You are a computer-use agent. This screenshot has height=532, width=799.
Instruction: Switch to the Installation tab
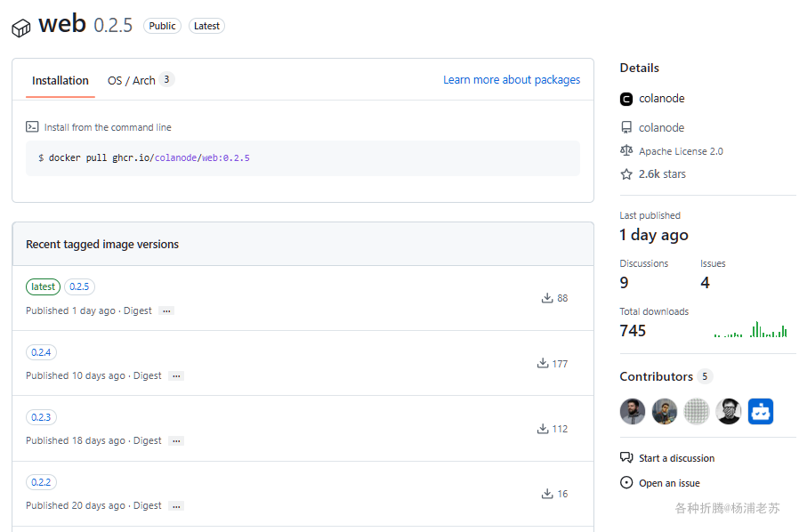[61, 81]
